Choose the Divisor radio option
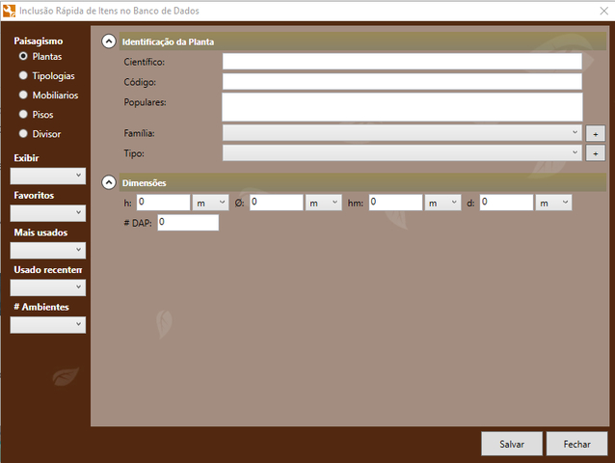 click(23, 134)
